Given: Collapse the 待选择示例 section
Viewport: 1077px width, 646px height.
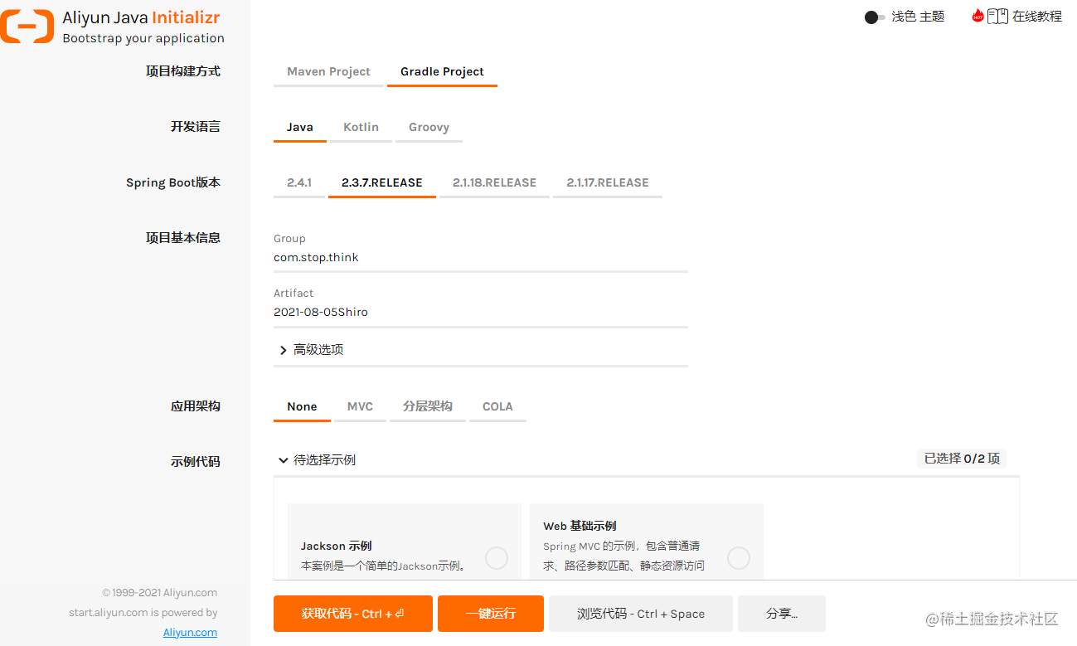Looking at the screenshot, I should 323,459.
